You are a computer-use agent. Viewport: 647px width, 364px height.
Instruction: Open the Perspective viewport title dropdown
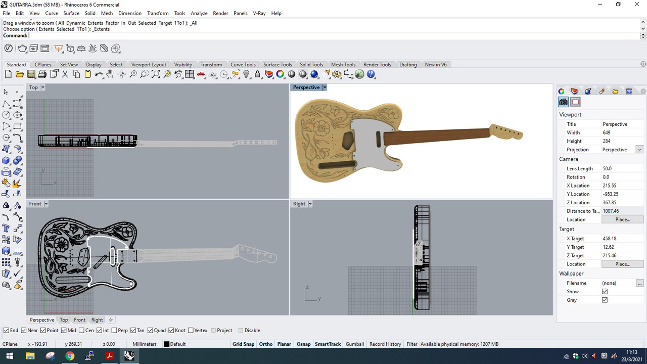tap(325, 87)
